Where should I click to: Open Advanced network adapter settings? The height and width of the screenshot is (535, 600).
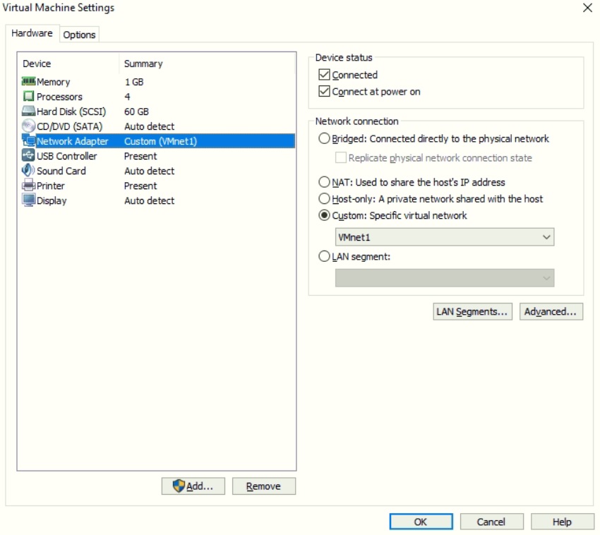click(550, 311)
